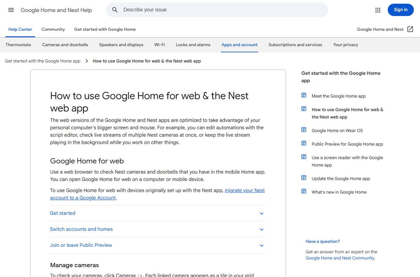Expand Join or leave Public Preview chevron
The image size is (420, 277).
point(261,246)
